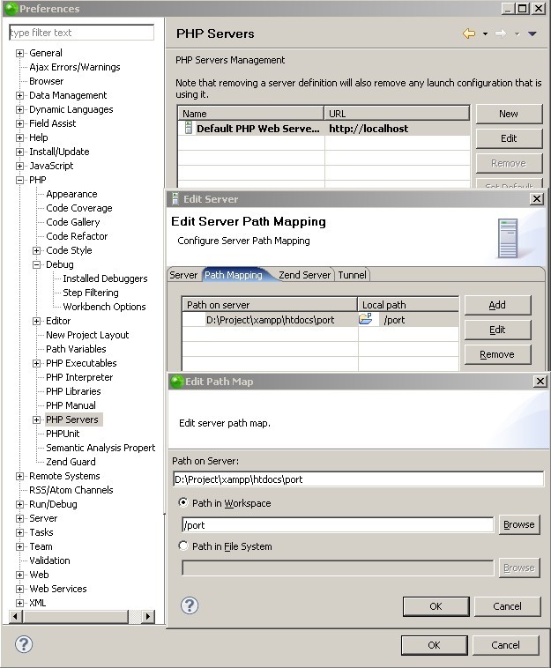Select the Default PHP Web Server row

click(x=324, y=129)
